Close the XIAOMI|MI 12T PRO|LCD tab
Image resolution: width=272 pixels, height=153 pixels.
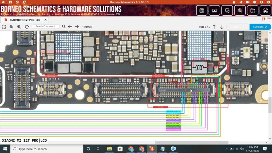coord(45,20)
